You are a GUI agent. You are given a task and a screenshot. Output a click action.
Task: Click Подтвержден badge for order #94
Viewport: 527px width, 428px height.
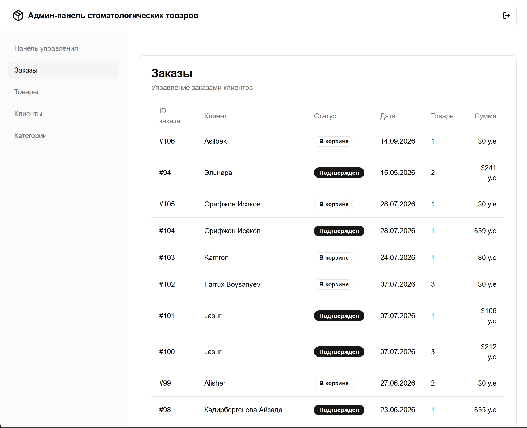339,173
